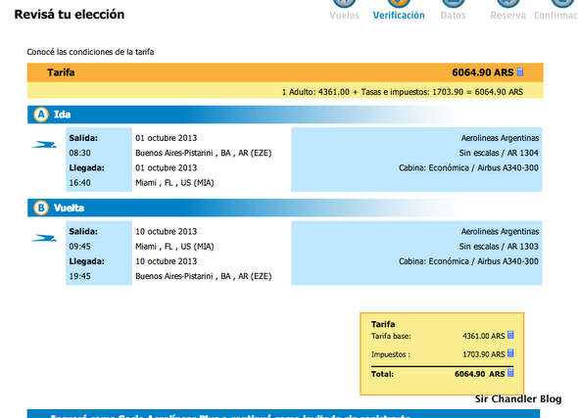Click calculator icon next to Total amount
Viewport: 578px width, 418px height.
[x=510, y=373]
